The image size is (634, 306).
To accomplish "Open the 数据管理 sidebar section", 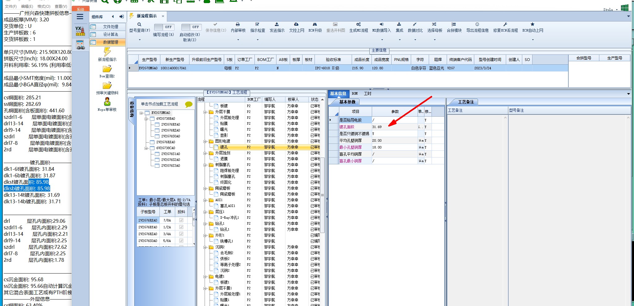I will [x=108, y=42].
